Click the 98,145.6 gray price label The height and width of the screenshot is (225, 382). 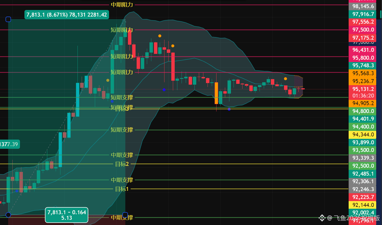tap(363, 6)
